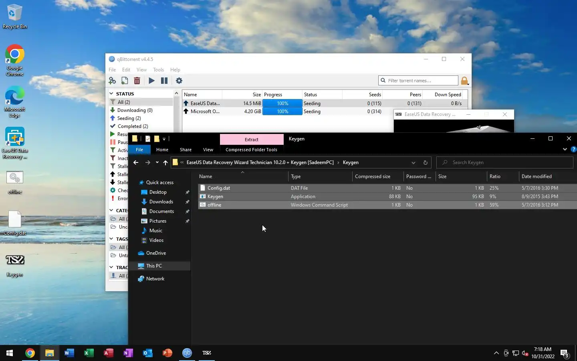Go back in File Explorer
577x361 pixels.
point(136,162)
